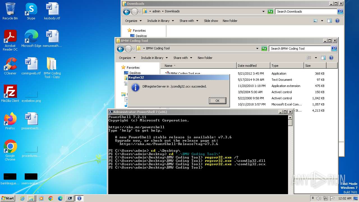Open help in the Downloads window
This screenshot has height=202, width=359.
[x=337, y=21]
